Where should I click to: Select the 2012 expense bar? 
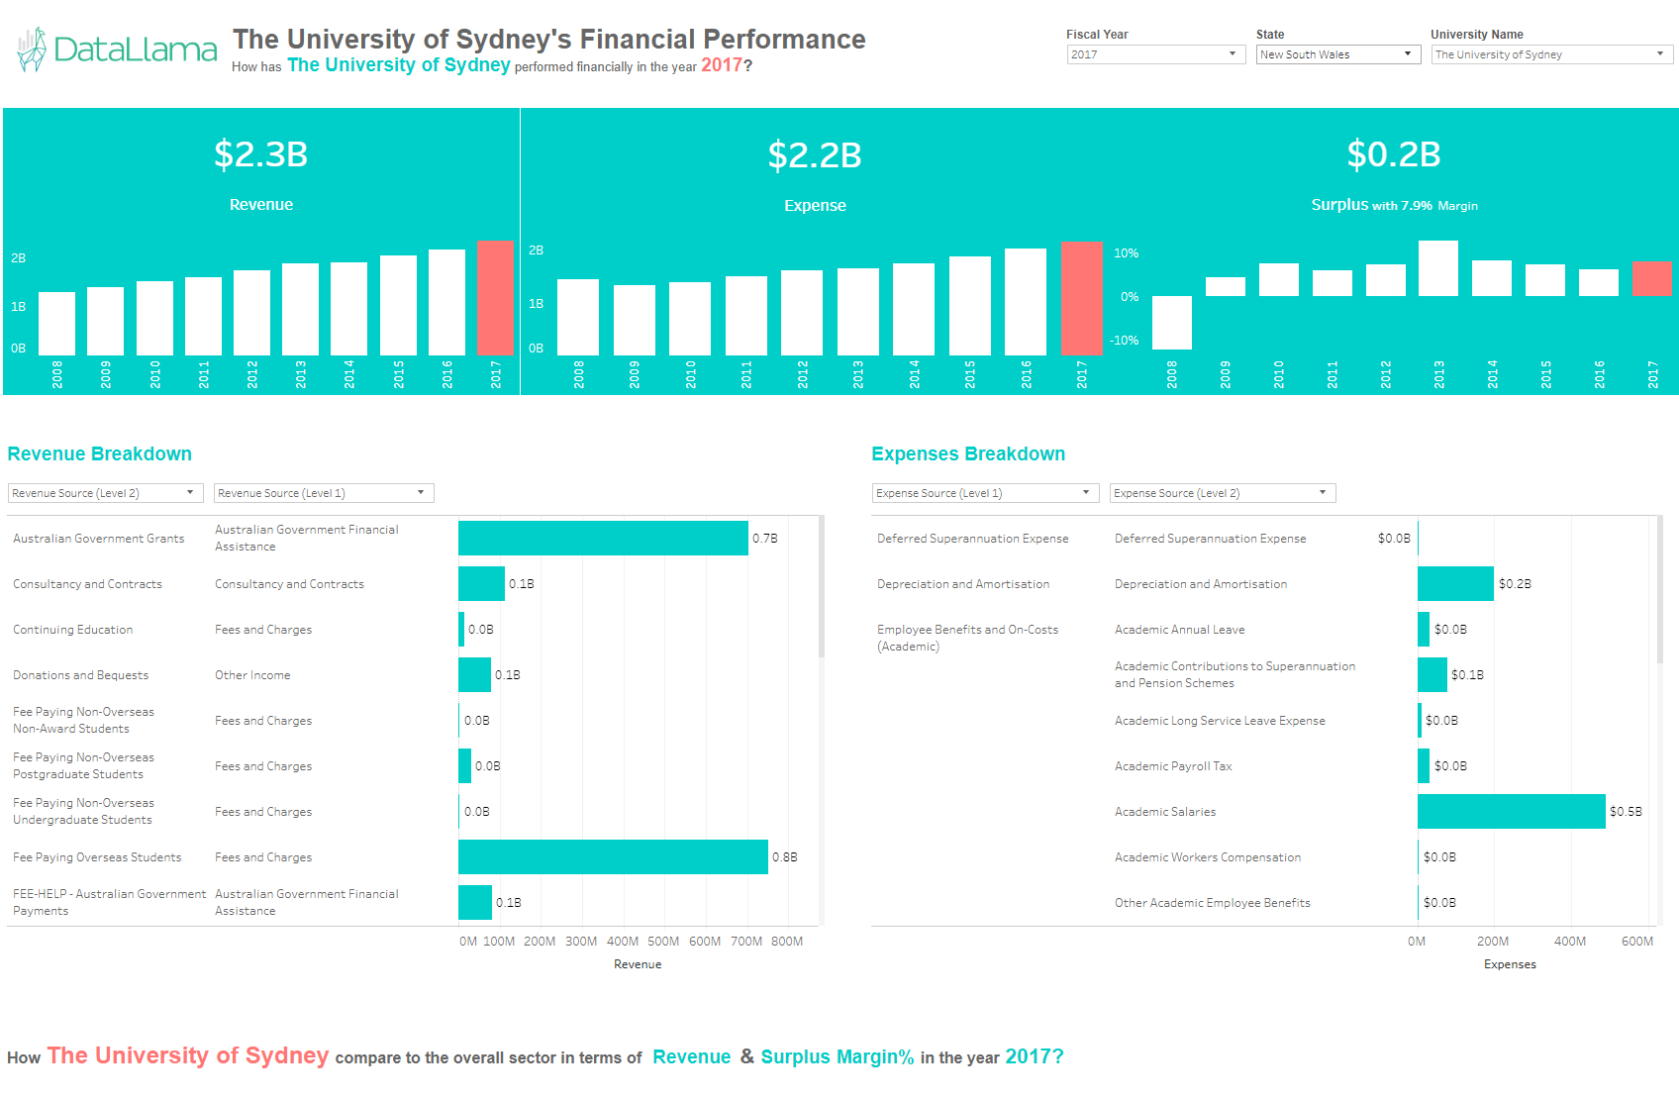(802, 313)
